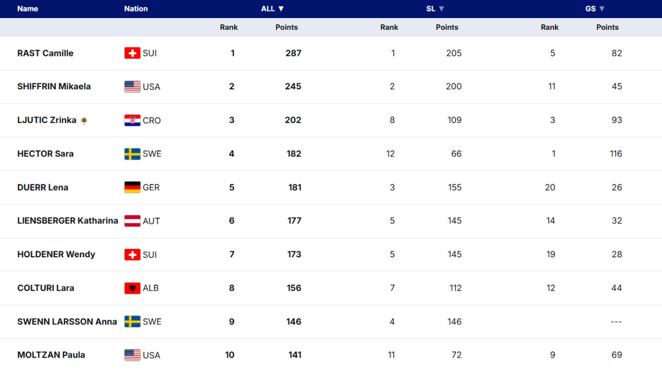662x372 pixels.
Task: Click the Swedish flag beside HECTOR Sara
Action: tap(132, 154)
